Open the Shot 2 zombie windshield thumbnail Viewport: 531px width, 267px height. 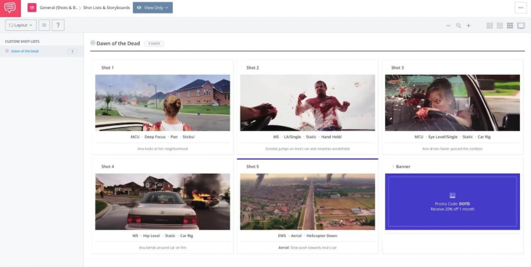(x=307, y=103)
